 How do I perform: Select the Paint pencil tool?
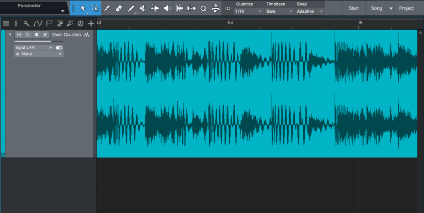131,8
